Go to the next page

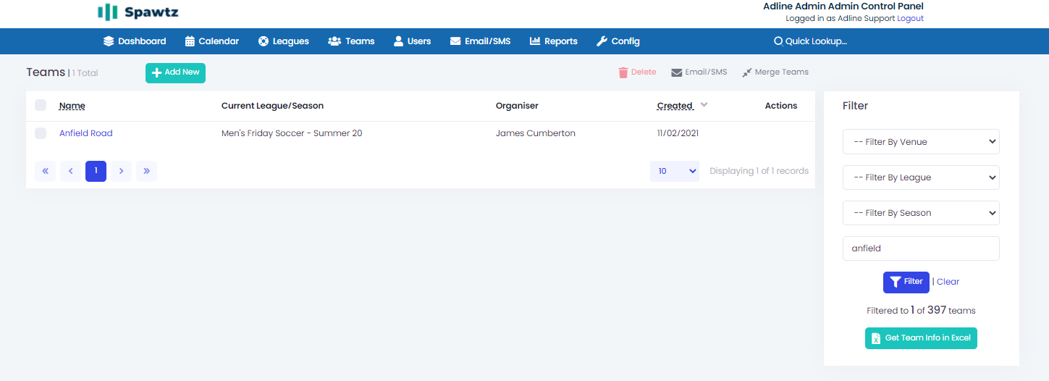coord(121,171)
